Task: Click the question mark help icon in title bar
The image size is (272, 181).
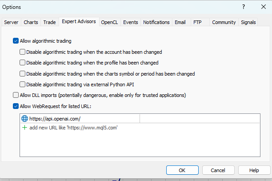Action: click(243, 7)
